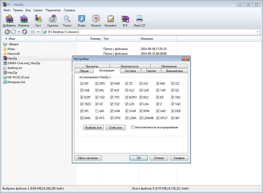Expand the address bar path dropdown
The height and width of the screenshot is (193, 263).
(258, 32)
